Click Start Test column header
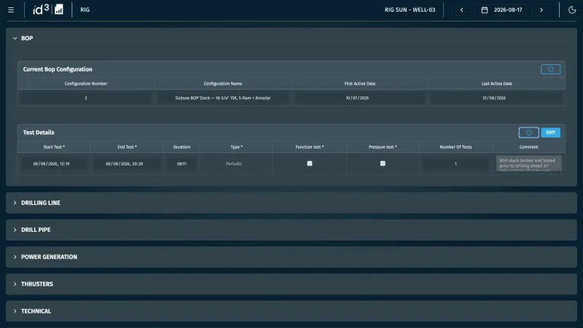 [54, 147]
